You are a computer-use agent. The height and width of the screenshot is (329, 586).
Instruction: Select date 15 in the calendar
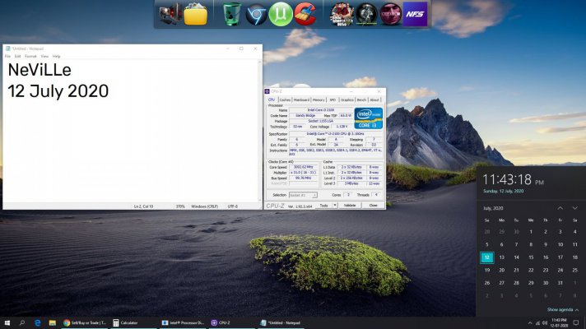(531, 257)
